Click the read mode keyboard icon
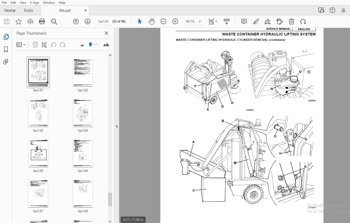The height and width of the screenshot is (223, 350). pos(227,21)
